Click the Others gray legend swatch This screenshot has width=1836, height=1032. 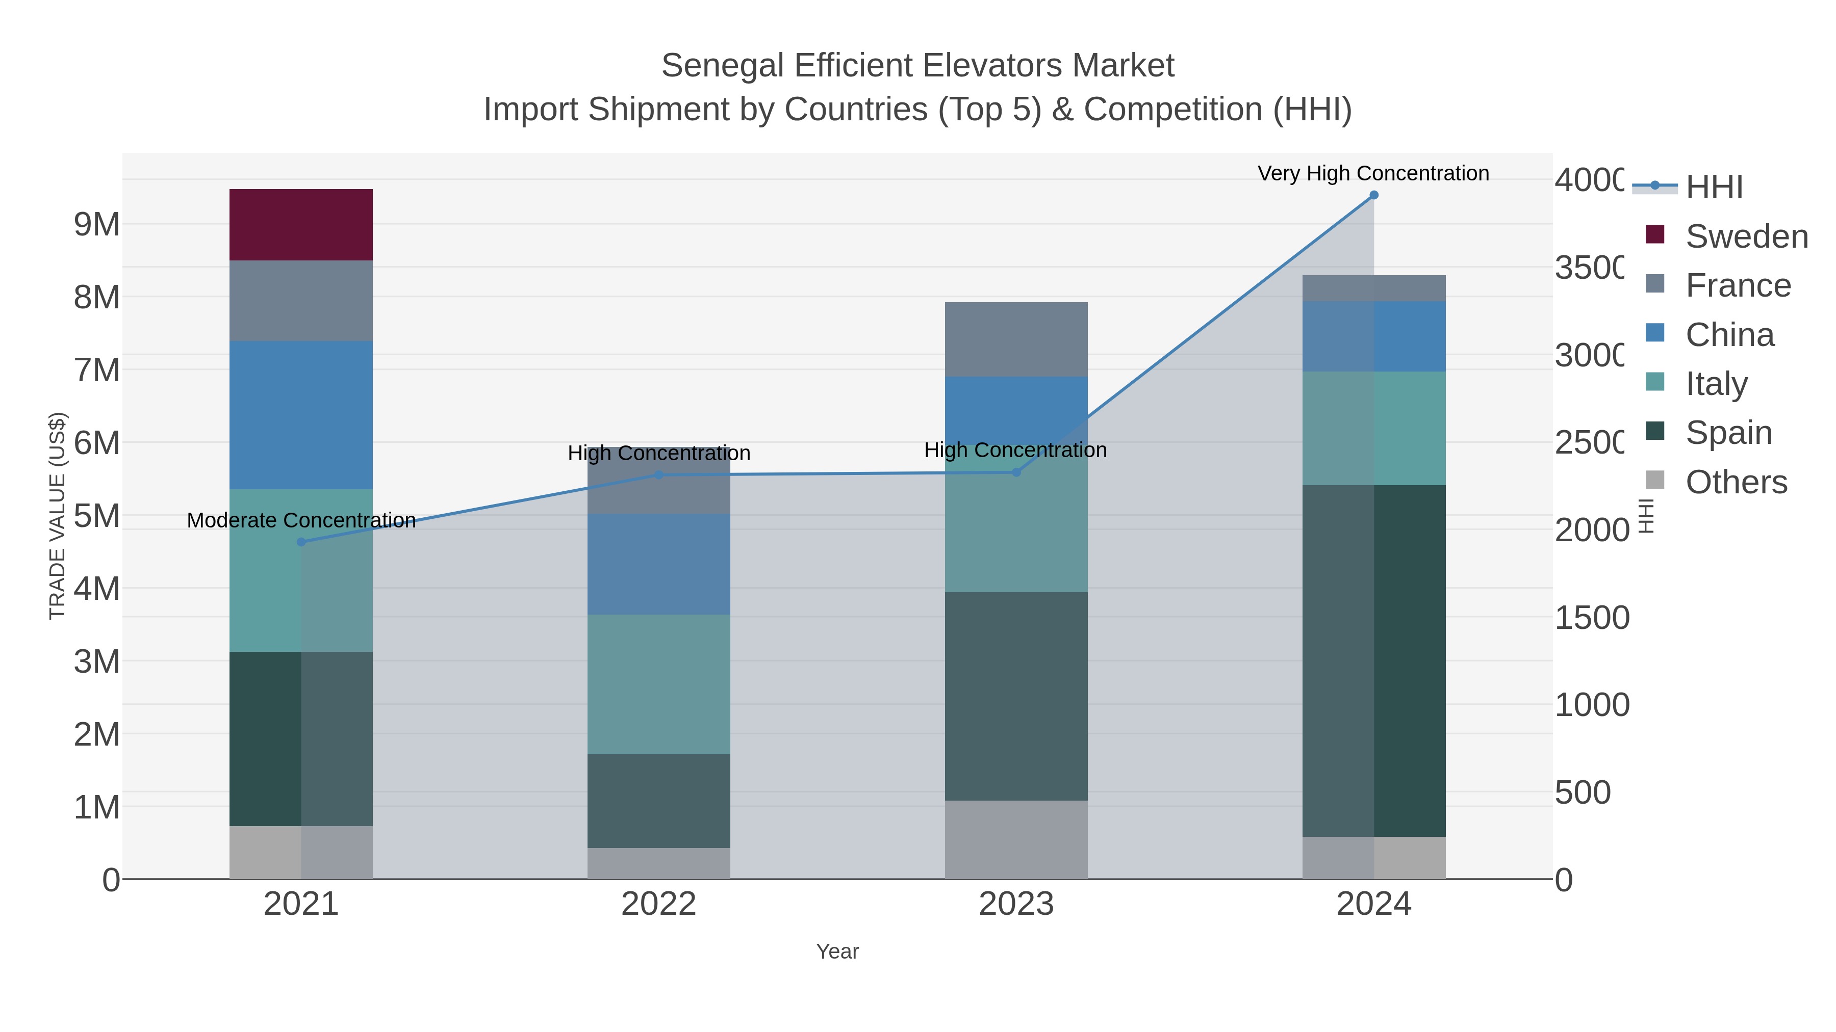1655,480
